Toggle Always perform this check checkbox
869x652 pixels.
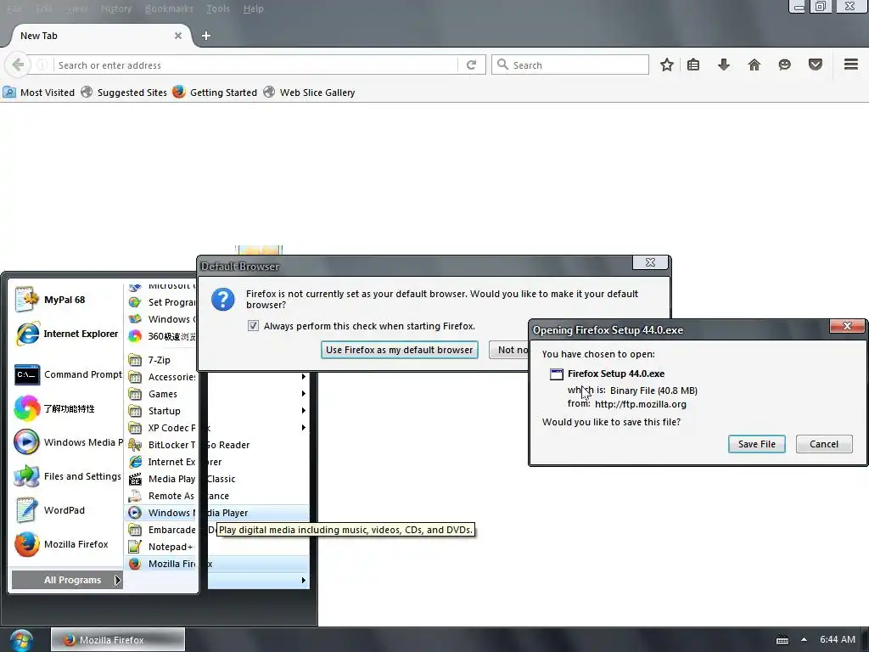(253, 326)
